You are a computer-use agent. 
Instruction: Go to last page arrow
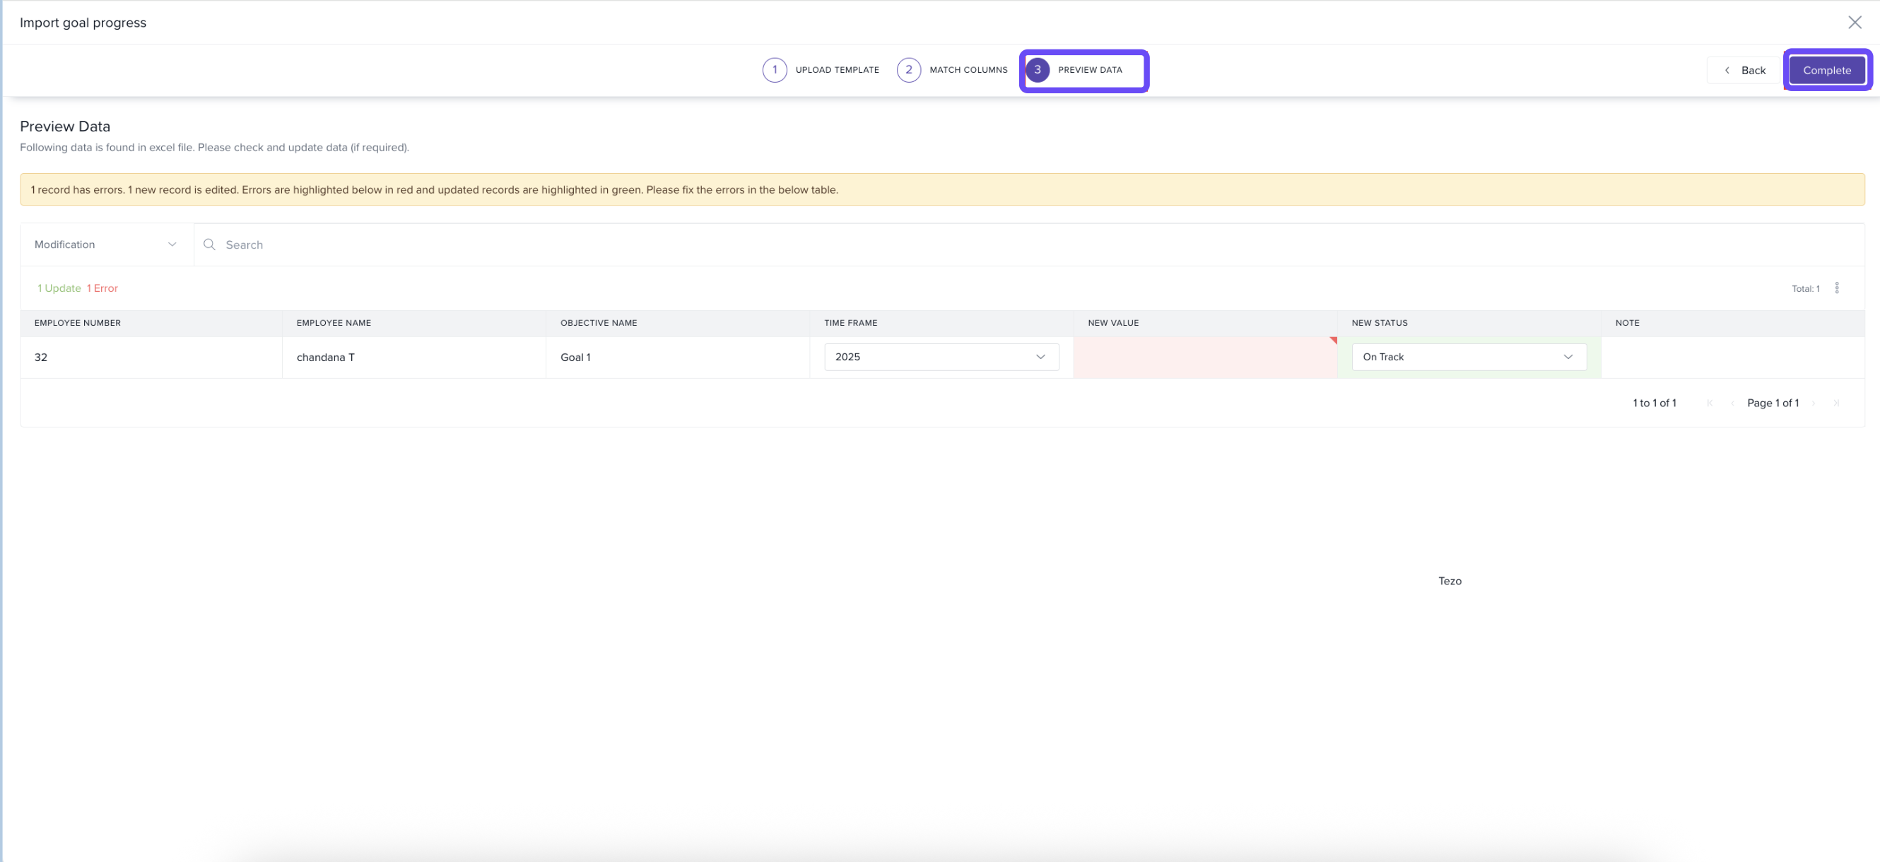click(1835, 403)
